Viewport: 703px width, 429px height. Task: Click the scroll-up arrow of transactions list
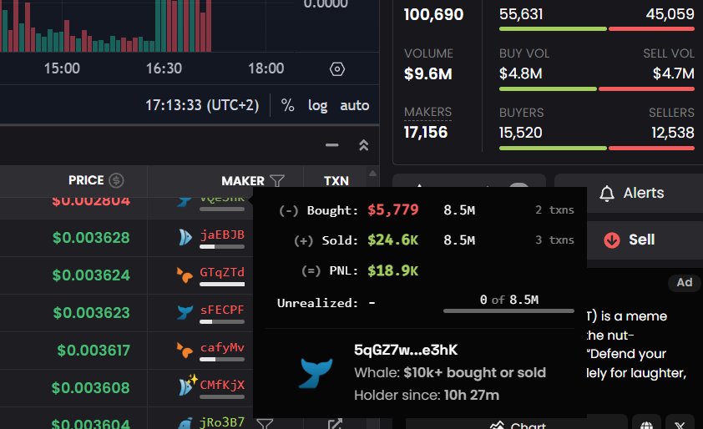click(372, 173)
